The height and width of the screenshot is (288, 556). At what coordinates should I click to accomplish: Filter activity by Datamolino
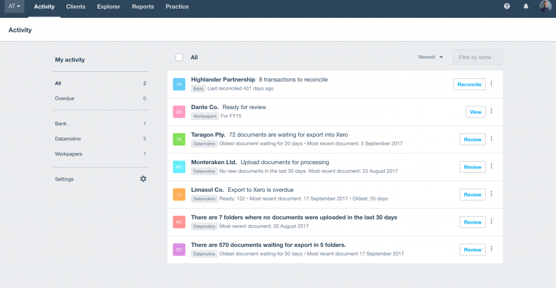point(100,139)
